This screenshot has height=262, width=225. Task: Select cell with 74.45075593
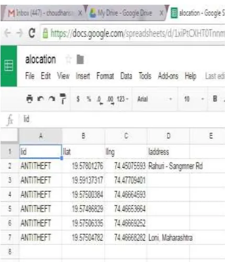click(x=126, y=166)
